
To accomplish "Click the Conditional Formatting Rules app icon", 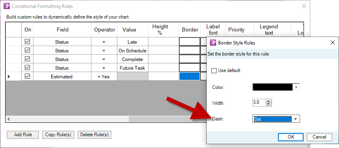I will [x=7, y=6].
